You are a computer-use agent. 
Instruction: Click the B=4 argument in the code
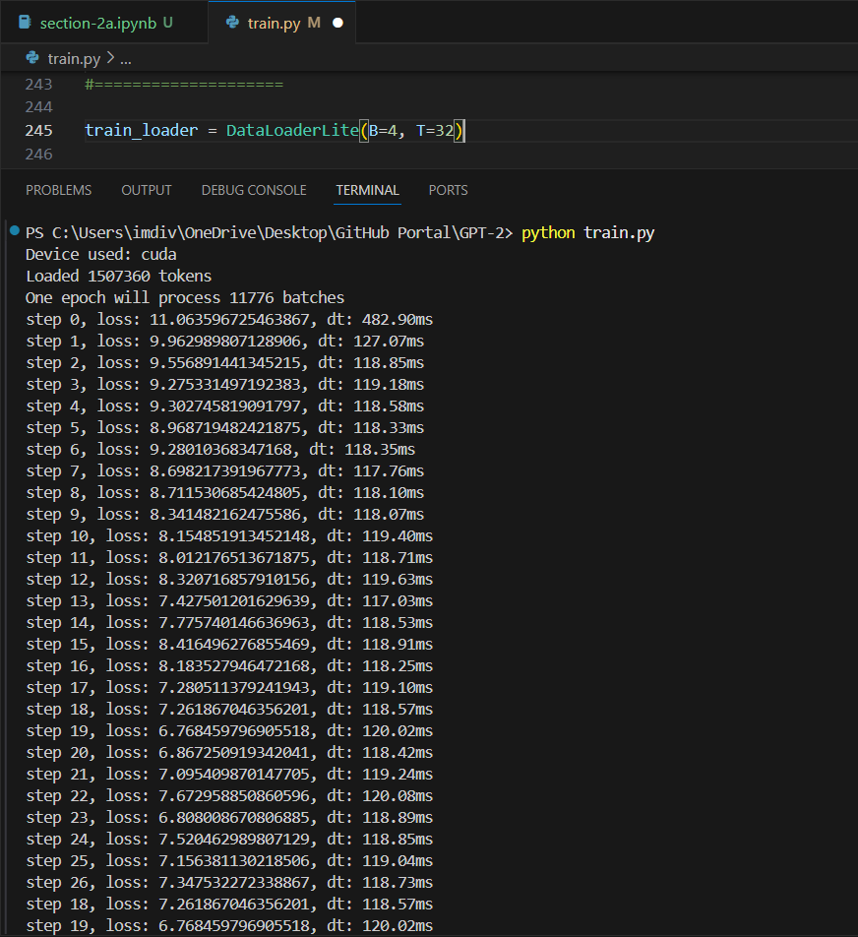(x=383, y=130)
